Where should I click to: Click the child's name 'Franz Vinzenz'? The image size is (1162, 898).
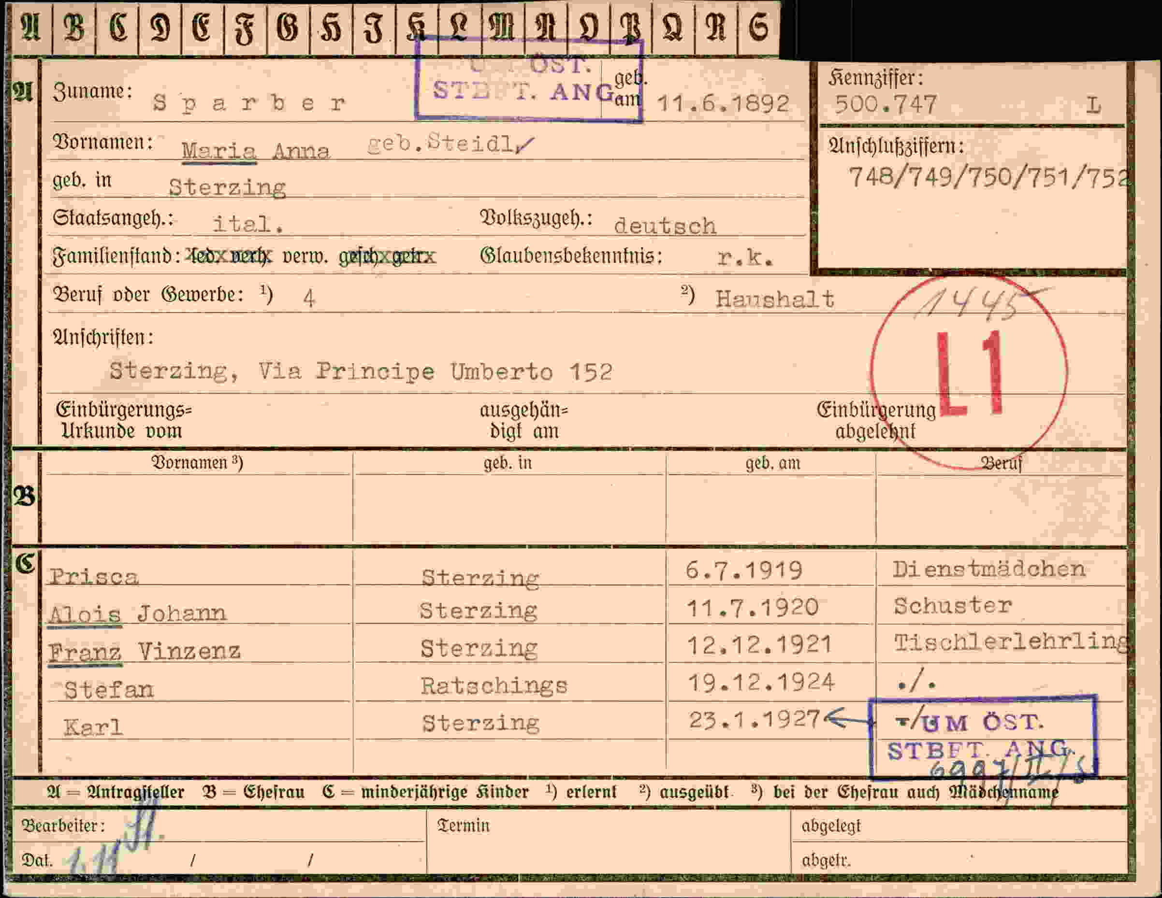click(x=145, y=652)
